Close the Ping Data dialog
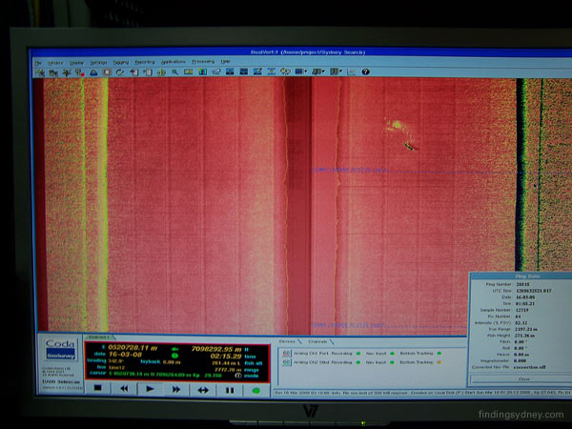Screen dimensions: 572x429 tap(523, 379)
